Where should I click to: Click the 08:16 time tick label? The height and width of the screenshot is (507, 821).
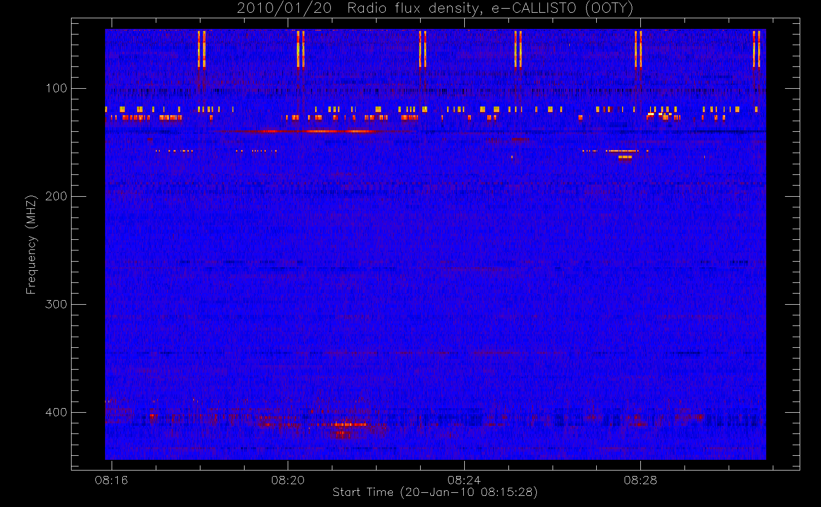(112, 480)
